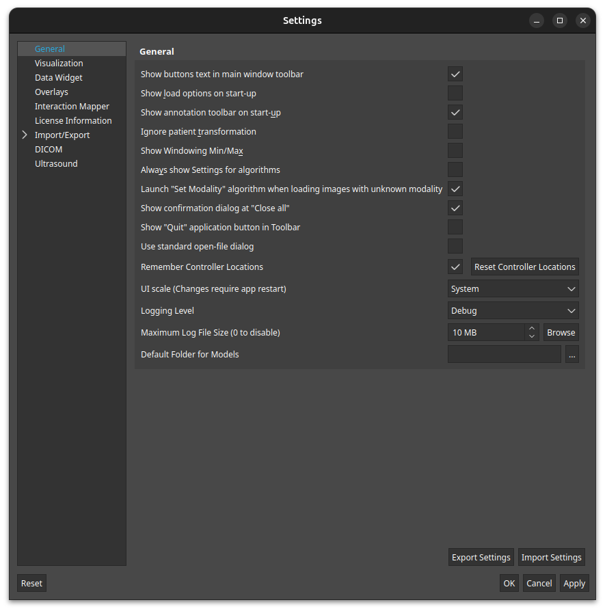Uncheck Show annotation toolbar on start-up
Image resolution: width=605 pixels, height=611 pixels.
455,112
